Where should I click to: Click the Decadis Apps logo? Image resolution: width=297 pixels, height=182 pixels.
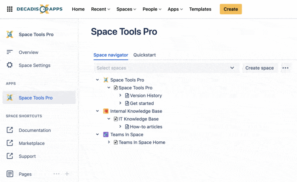39,9
